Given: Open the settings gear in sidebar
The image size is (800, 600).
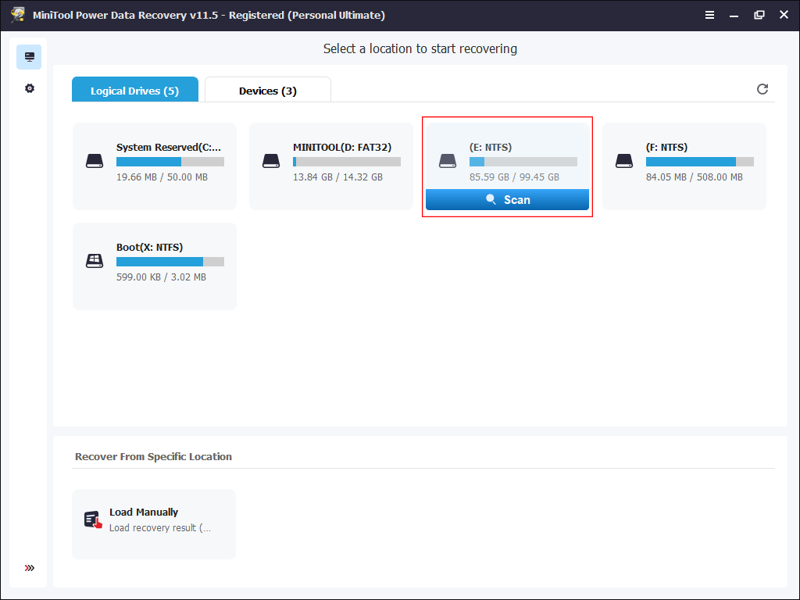Looking at the screenshot, I should 30,88.
